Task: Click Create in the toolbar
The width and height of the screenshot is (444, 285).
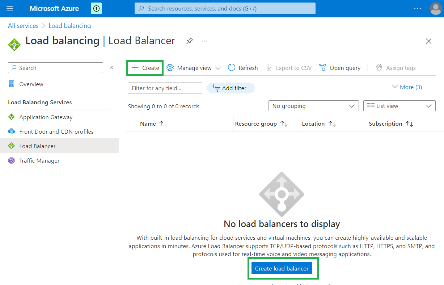Action: (x=145, y=68)
